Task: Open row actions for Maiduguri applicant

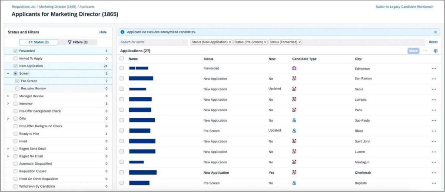Action: pyautogui.click(x=434, y=162)
